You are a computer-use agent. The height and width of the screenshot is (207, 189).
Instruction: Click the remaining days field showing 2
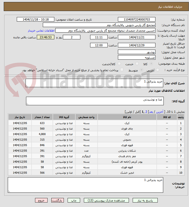coord(72,37)
